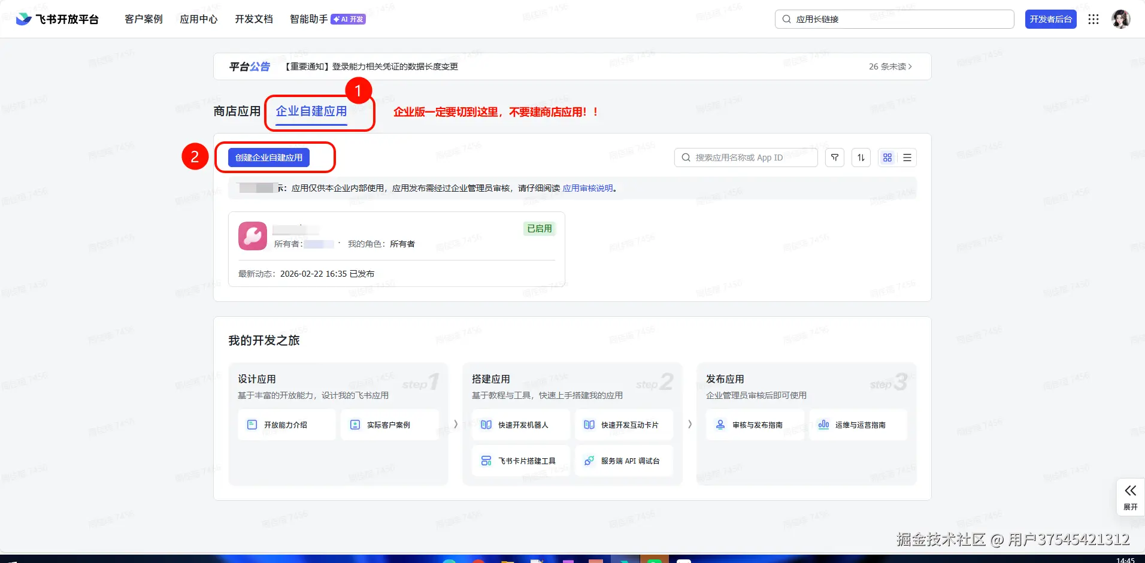Click the 实际客户案例 card icon

(x=355, y=425)
